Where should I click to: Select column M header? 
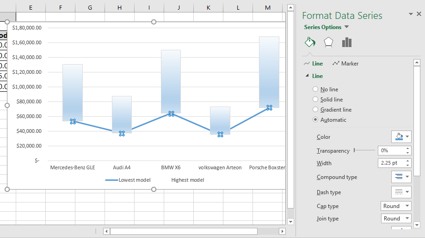268,7
